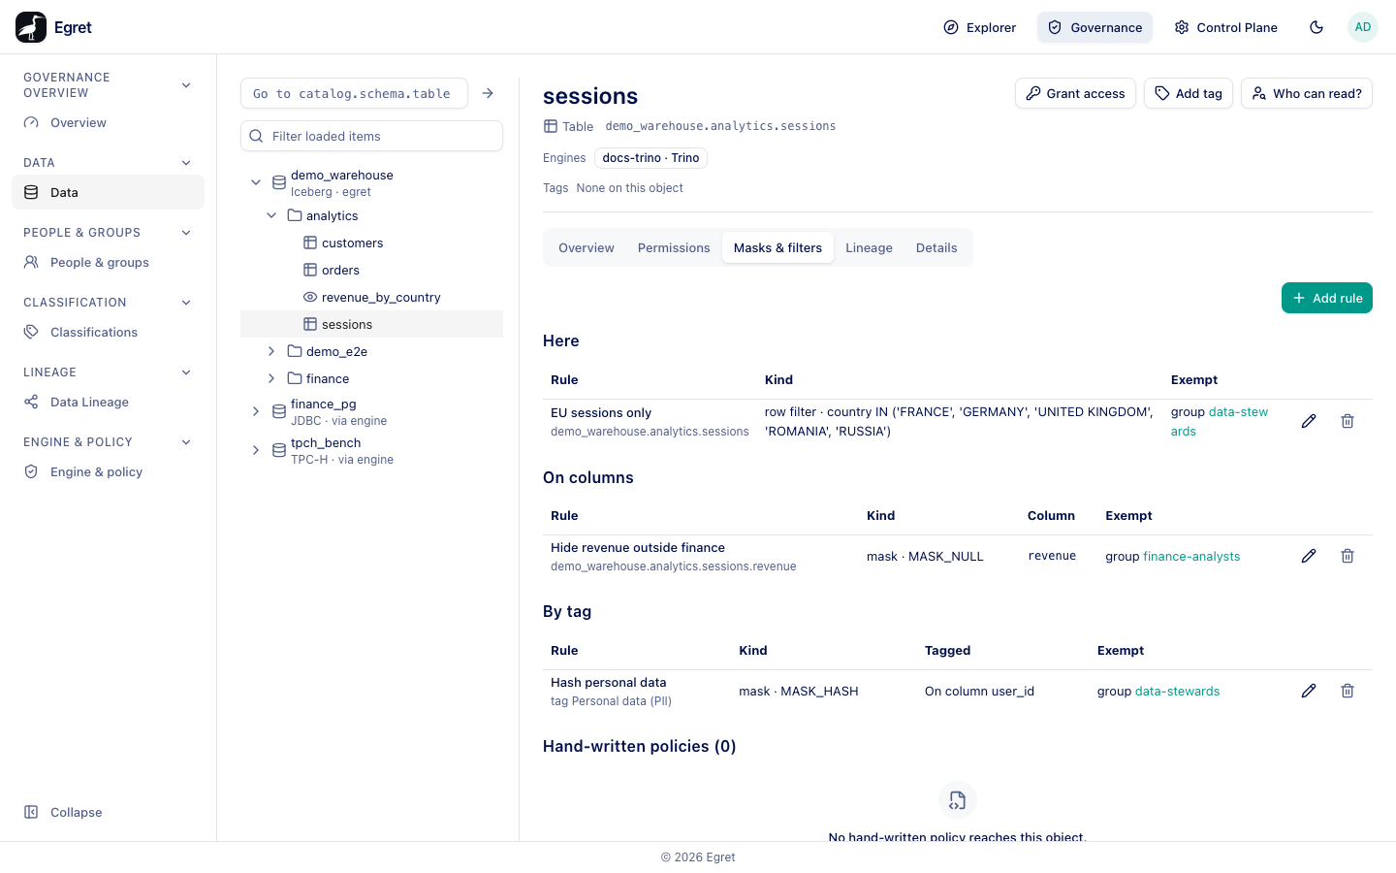Edit the EU sessions only rule

tap(1309, 421)
